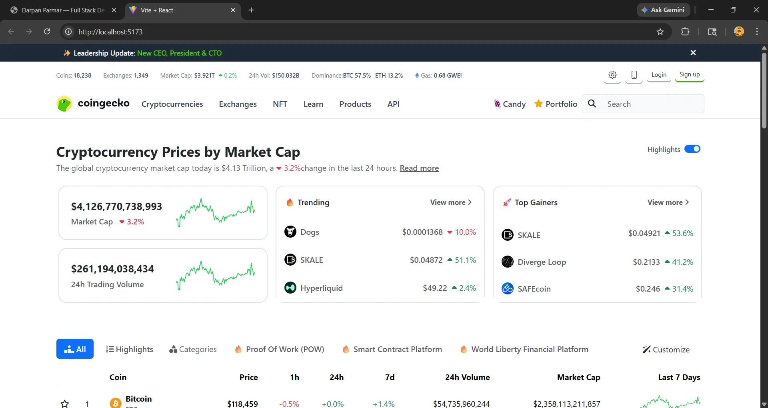Expand Trending View more chevron
Viewport: 768px width, 408px height.
pyautogui.click(x=470, y=202)
